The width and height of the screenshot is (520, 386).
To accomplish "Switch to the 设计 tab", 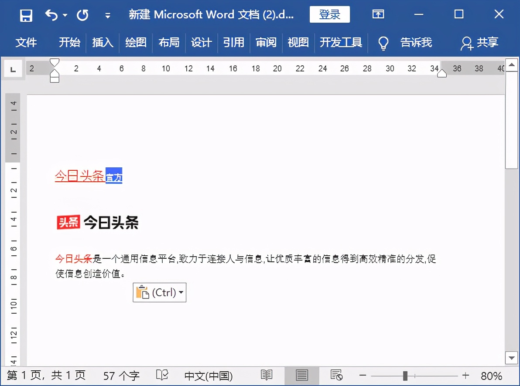I will pos(201,42).
